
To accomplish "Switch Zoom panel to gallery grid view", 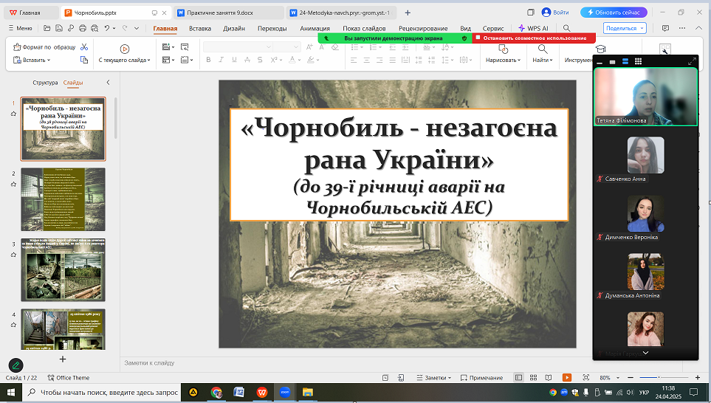I will [x=638, y=61].
